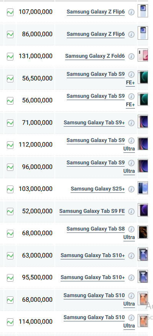Image resolution: width=153 pixels, height=336 pixels.
Task: Click the 131,000,000 price value
Action: [x=35, y=56]
